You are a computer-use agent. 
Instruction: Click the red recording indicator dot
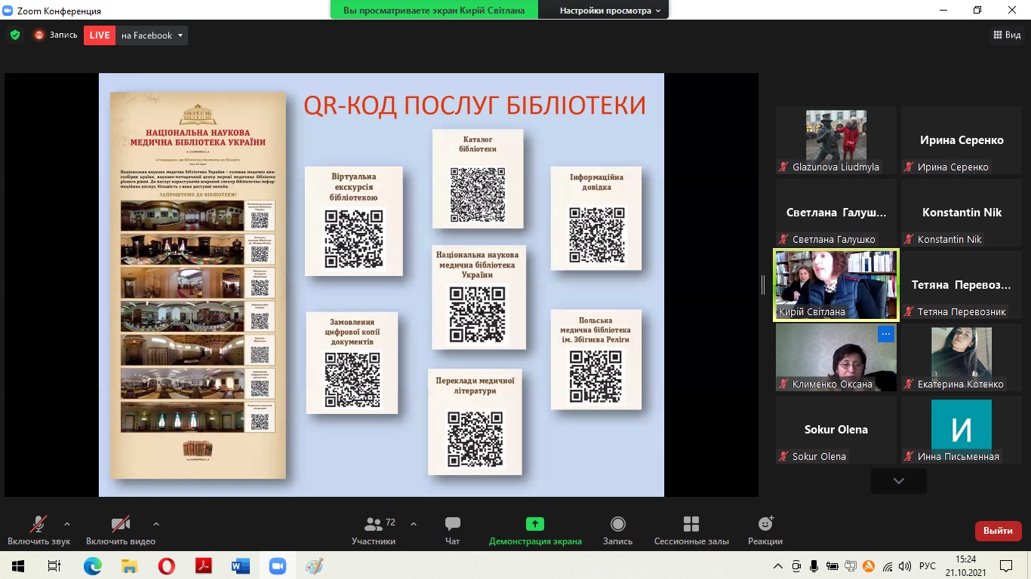39,35
